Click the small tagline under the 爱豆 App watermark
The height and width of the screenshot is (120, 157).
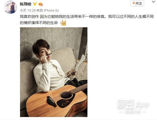[x=133, y=112]
